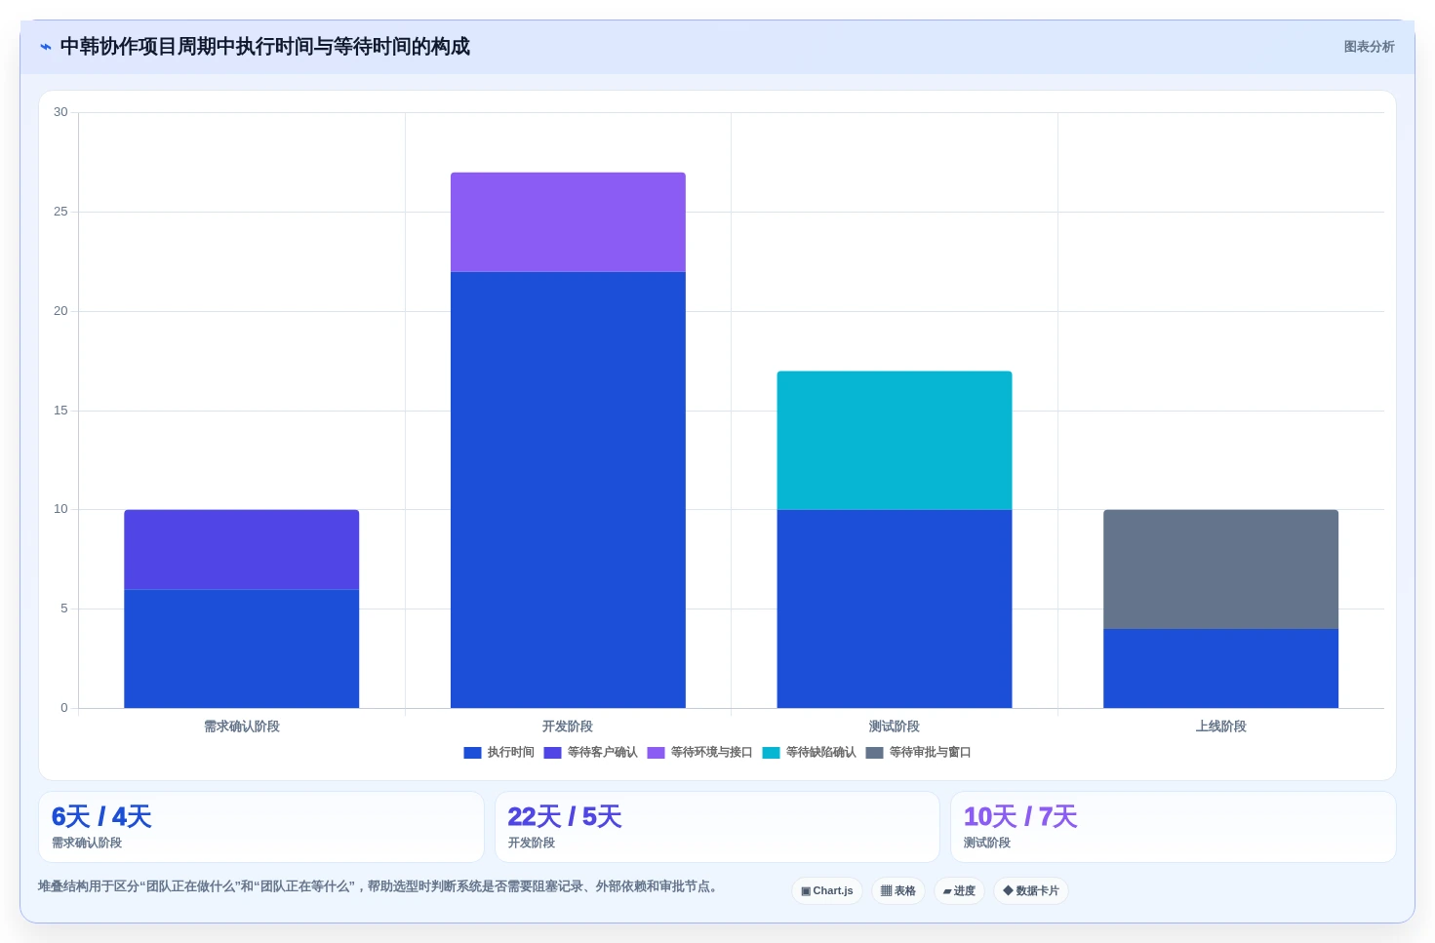Image resolution: width=1435 pixels, height=943 pixels.
Task: Click the 测试阶段 x-axis label
Action: point(895,727)
